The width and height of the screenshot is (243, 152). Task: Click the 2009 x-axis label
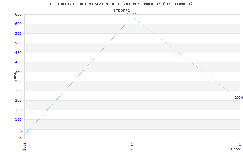(x=25, y=147)
